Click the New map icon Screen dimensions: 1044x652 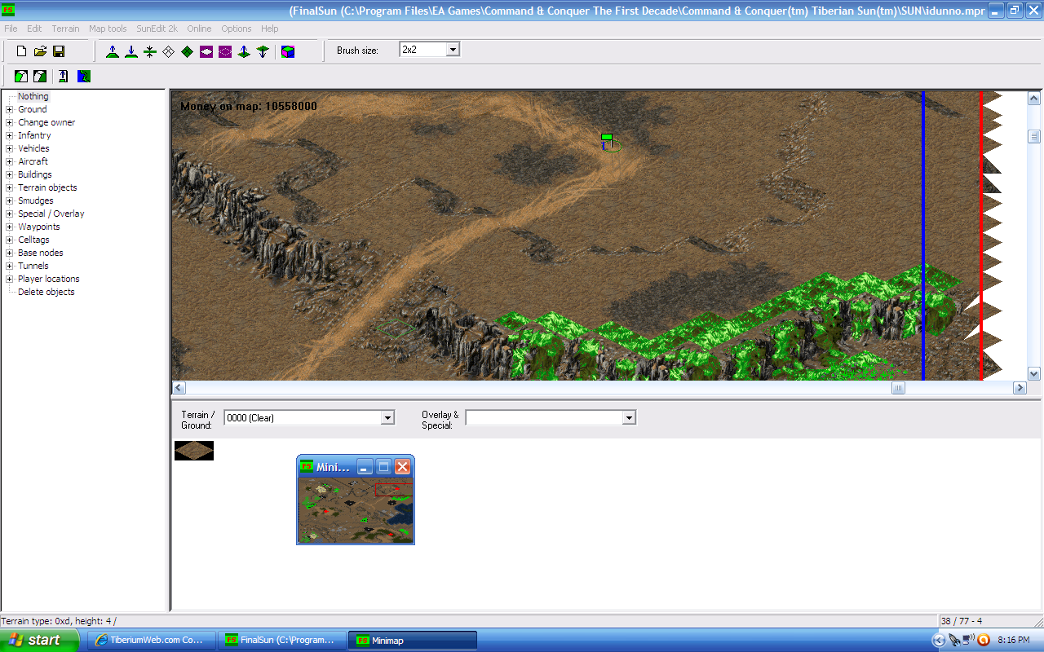click(22, 51)
